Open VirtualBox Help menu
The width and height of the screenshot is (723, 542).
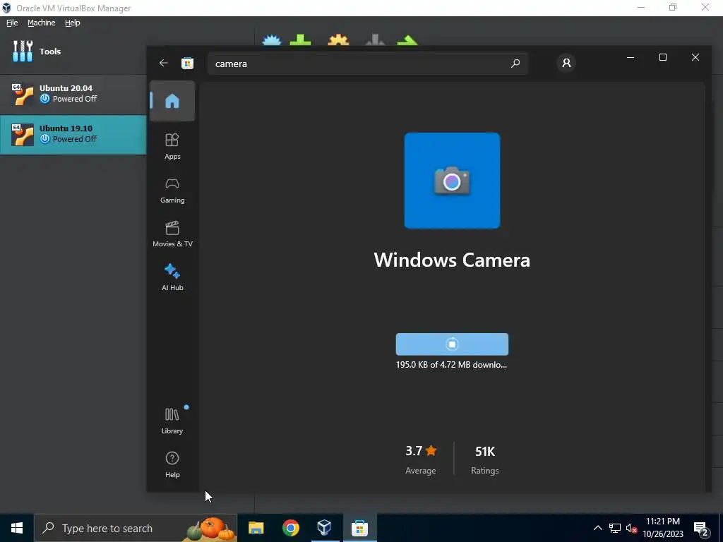click(x=73, y=23)
